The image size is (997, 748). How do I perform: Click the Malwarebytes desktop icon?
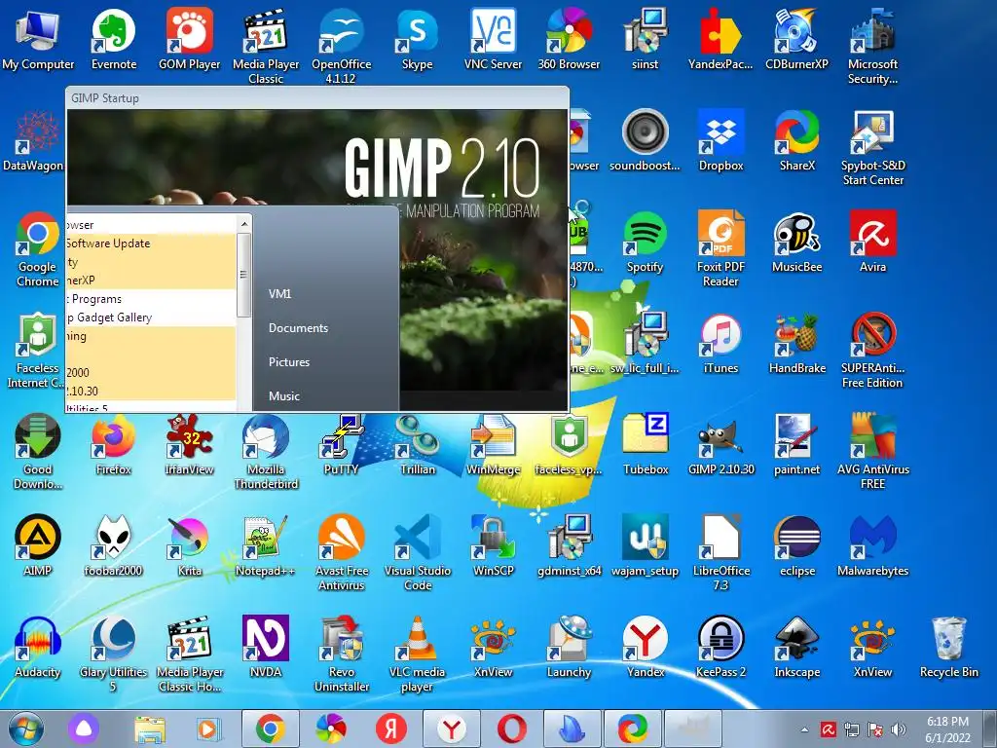[x=872, y=545]
